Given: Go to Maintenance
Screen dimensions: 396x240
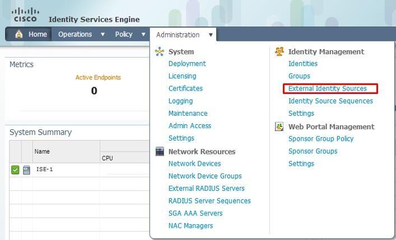Looking at the screenshot, I should pyautogui.click(x=188, y=114).
